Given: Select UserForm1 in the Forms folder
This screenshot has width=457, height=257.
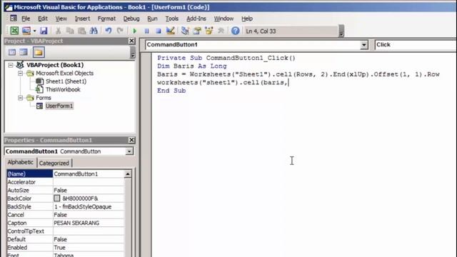Looking at the screenshot, I should coord(59,106).
